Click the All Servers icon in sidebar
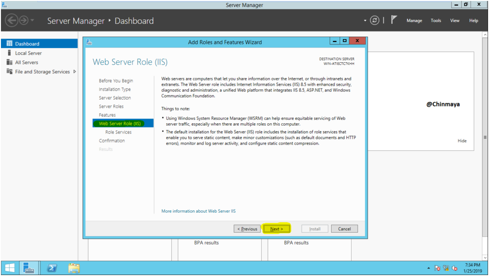This screenshot has height=276, width=489. point(10,62)
